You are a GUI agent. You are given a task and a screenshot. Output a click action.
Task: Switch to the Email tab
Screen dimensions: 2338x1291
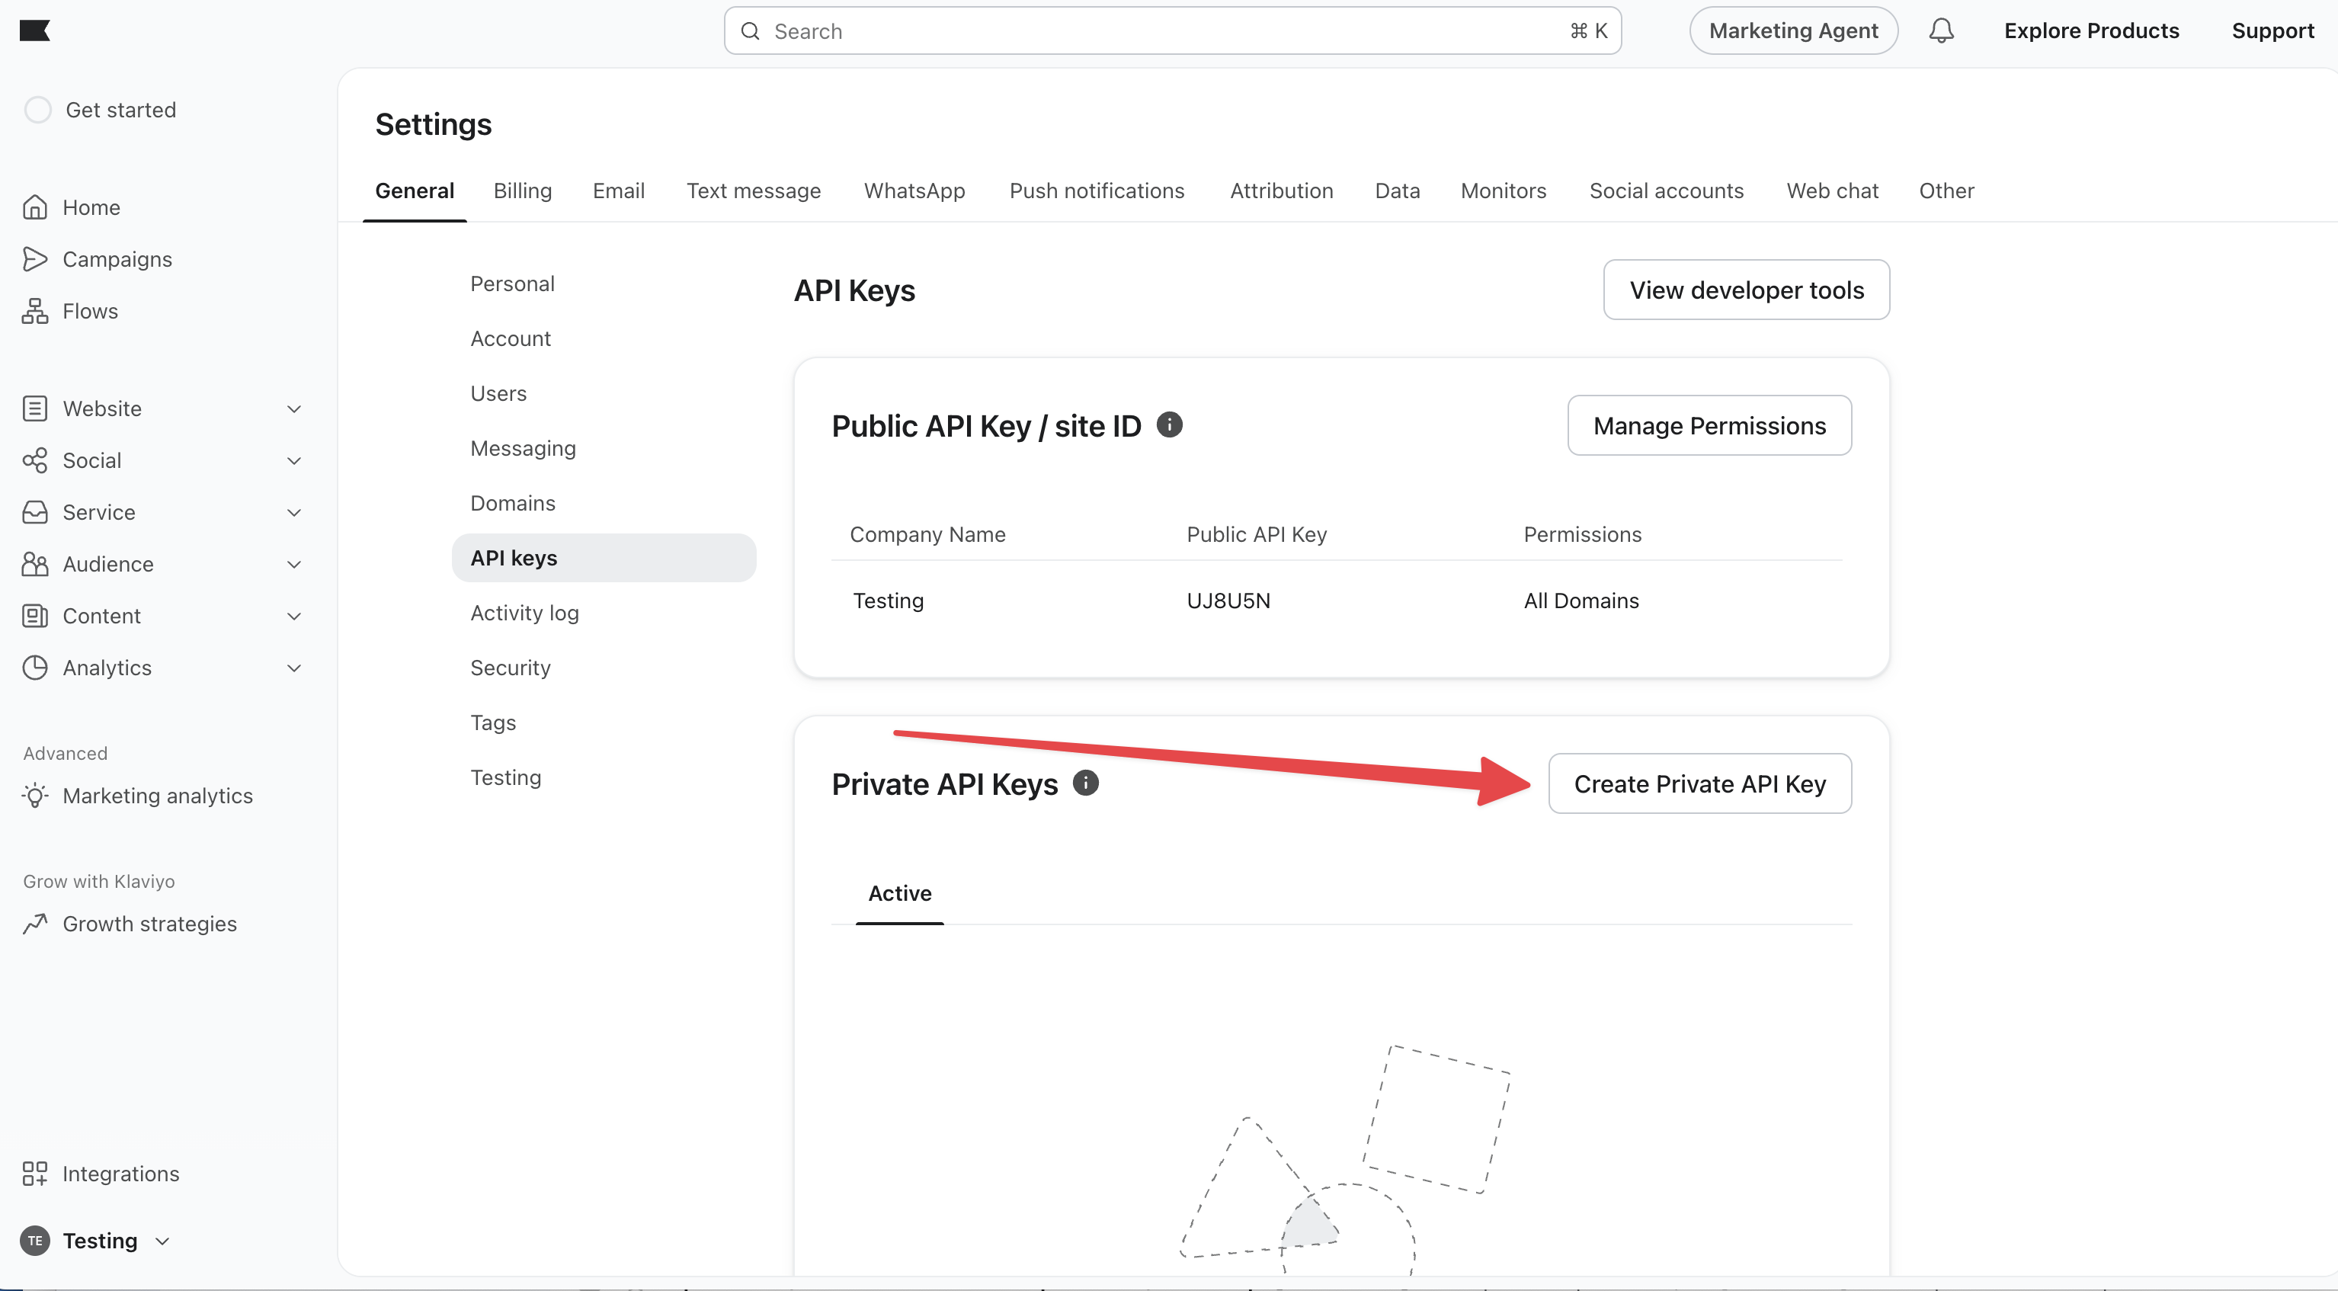tap(618, 191)
